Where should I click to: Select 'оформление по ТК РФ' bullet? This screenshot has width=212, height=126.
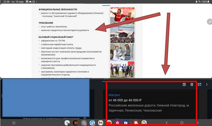[53, 40]
